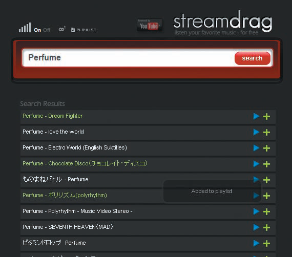Image resolution: width=292 pixels, height=257 pixels.
Task: Select the ものまねバトル - Perfume result
Action: click(x=55, y=179)
